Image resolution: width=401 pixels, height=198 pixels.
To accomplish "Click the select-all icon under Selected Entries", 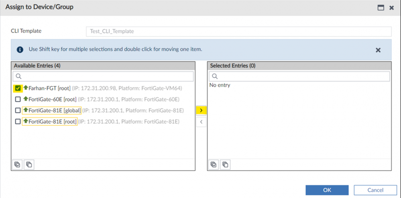I will pyautogui.click(x=214, y=164).
